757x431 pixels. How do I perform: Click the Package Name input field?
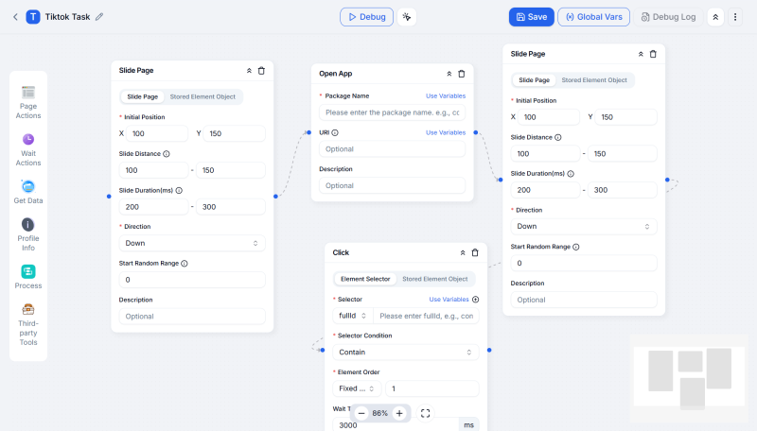[392, 112]
